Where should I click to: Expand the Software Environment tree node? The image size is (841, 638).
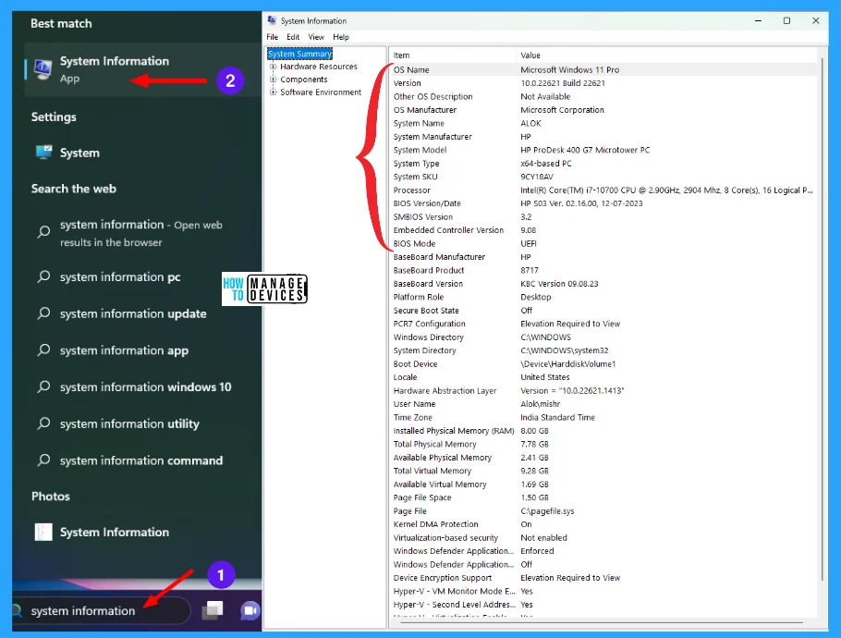[x=273, y=92]
